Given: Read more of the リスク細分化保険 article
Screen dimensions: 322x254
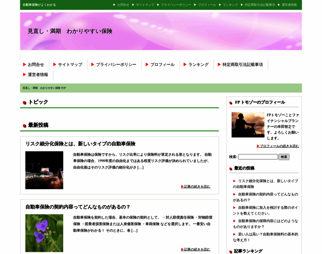Looking at the screenshot, I should click(197, 186).
